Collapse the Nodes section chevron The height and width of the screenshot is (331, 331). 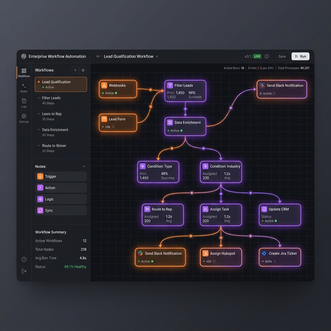[x=84, y=166]
